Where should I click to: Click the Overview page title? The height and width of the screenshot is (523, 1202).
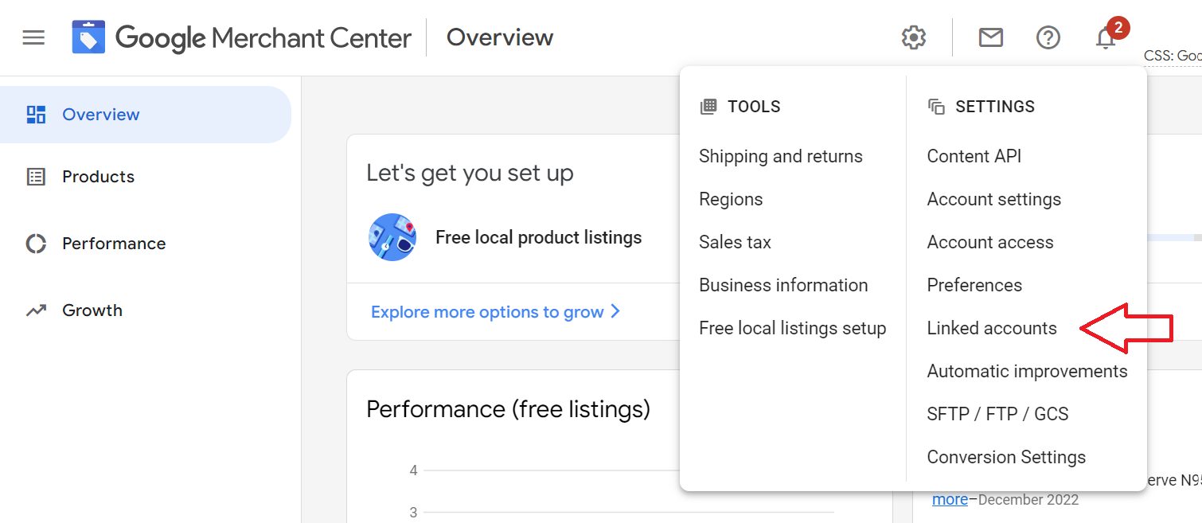click(500, 37)
